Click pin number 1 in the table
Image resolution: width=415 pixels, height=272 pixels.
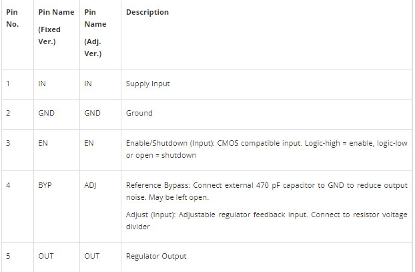coord(8,84)
